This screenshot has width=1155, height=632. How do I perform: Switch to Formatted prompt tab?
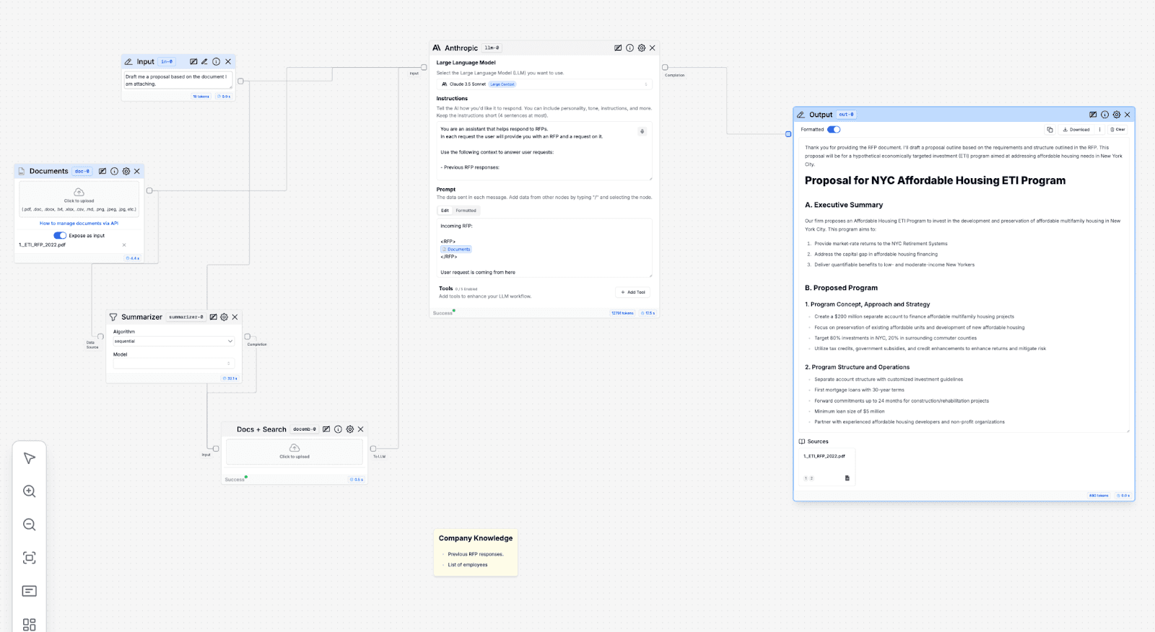(x=466, y=211)
